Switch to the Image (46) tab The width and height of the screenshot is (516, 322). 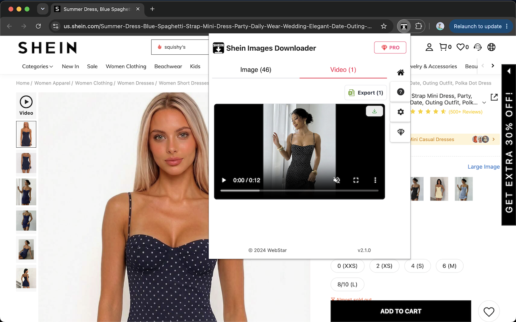[x=256, y=70]
